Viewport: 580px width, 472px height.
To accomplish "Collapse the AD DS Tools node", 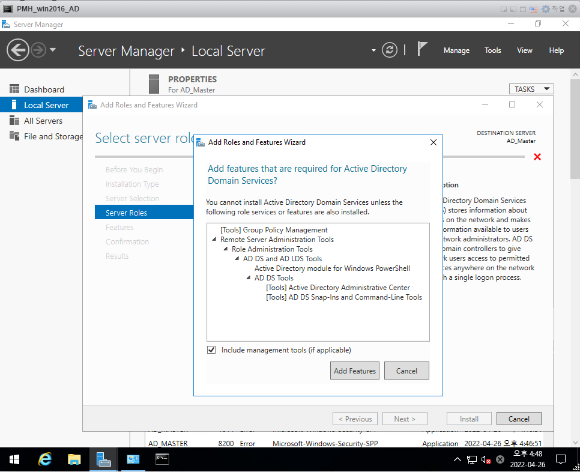I will click(249, 278).
